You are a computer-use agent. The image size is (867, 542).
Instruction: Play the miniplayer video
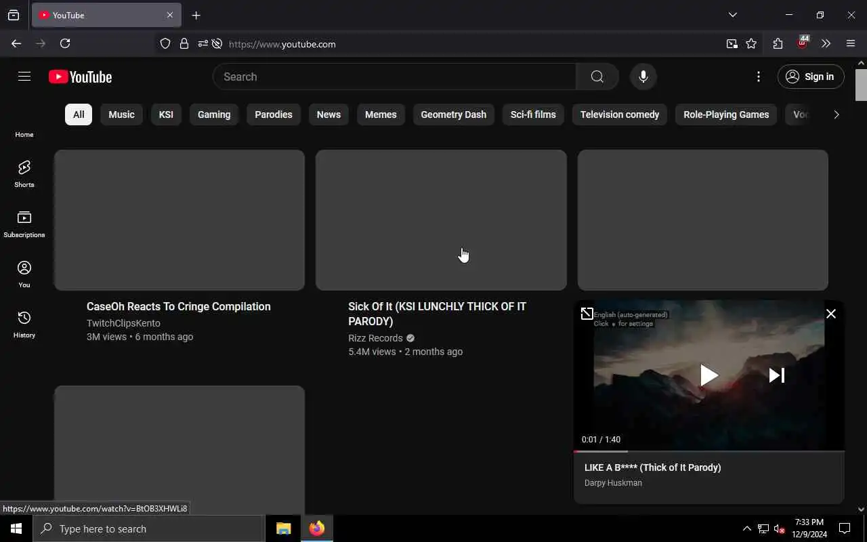pyautogui.click(x=709, y=375)
